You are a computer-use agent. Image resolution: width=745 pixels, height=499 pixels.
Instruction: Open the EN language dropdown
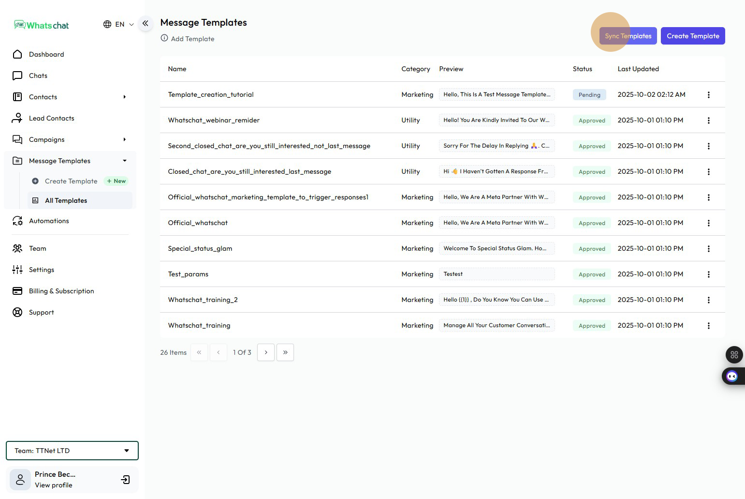click(118, 24)
